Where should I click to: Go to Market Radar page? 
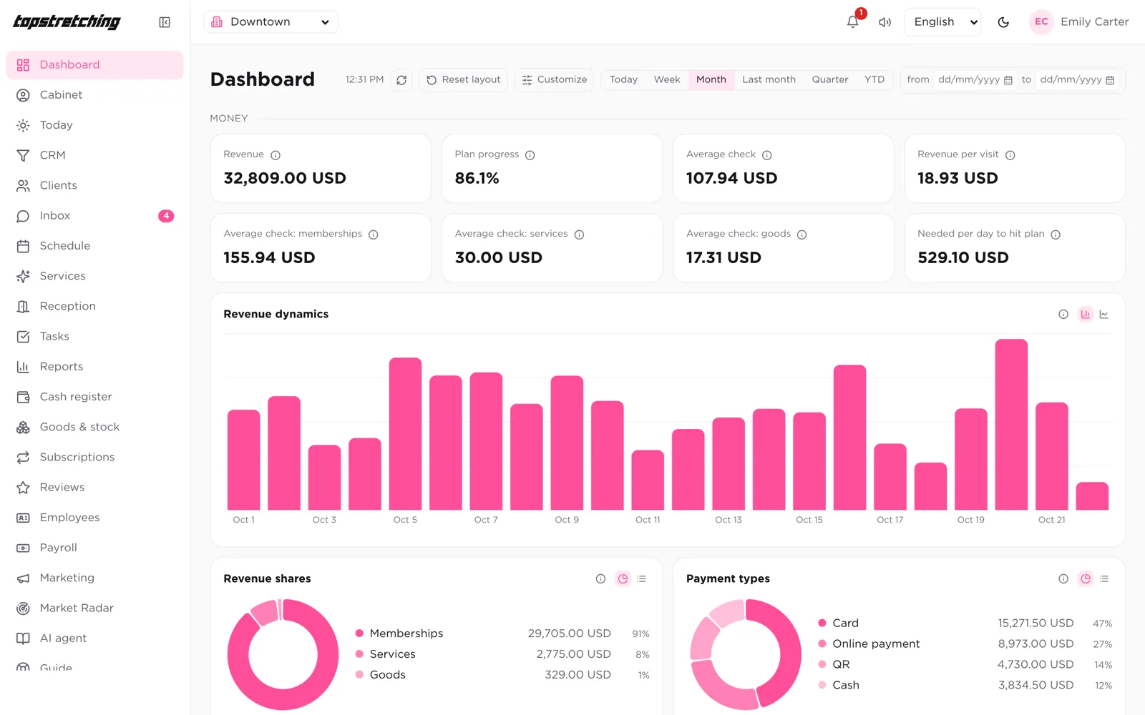(95, 608)
